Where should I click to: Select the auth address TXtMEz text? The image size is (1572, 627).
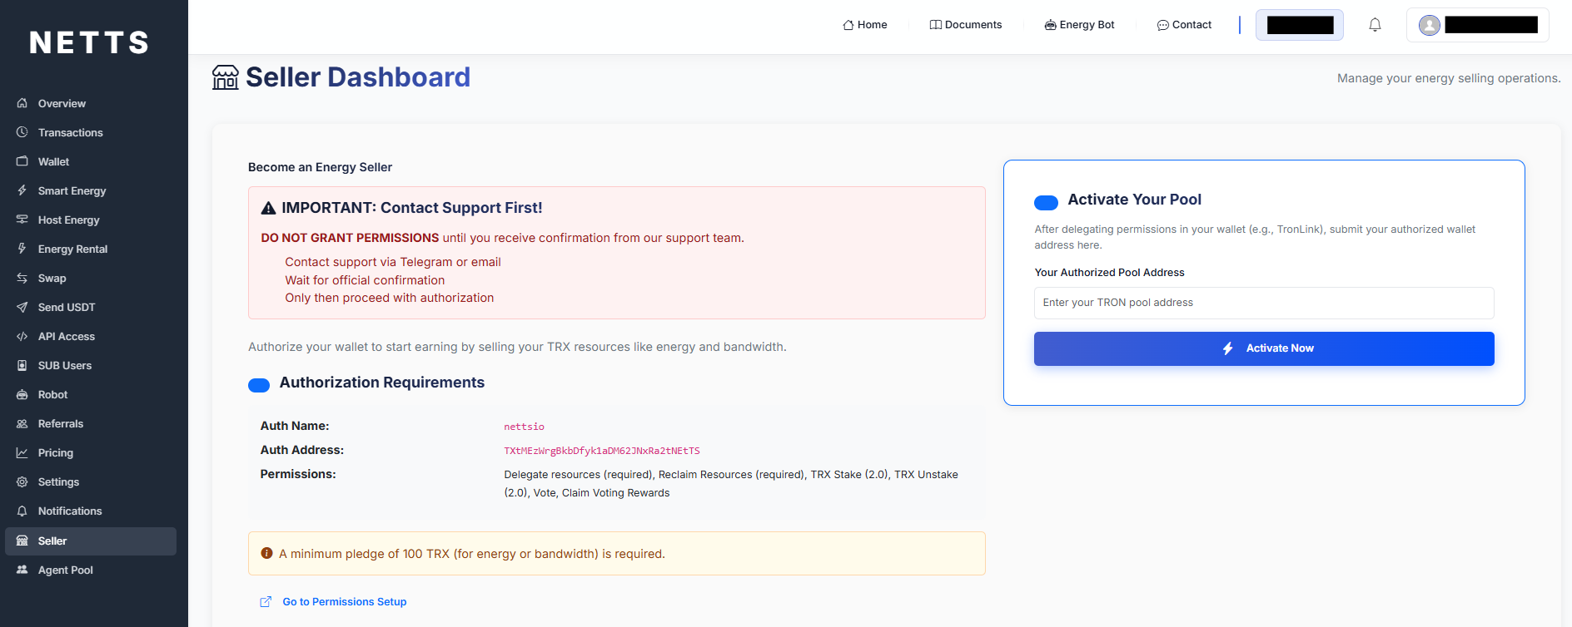tap(601, 451)
